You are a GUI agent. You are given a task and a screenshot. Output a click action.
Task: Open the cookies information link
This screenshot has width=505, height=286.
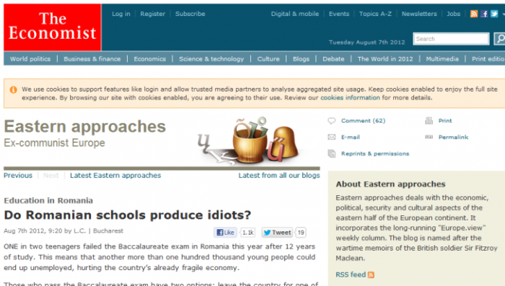350,98
